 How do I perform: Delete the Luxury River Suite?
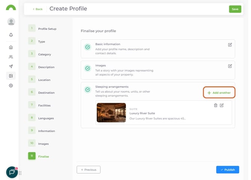(215, 105)
